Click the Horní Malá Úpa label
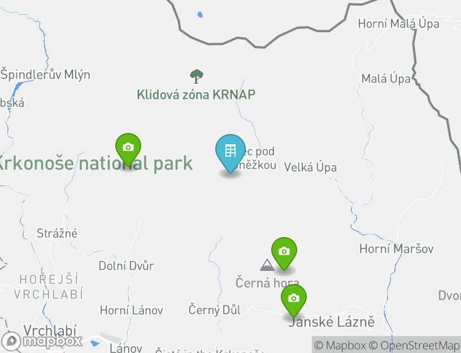Screen dimensions: 461x353 (x=398, y=24)
